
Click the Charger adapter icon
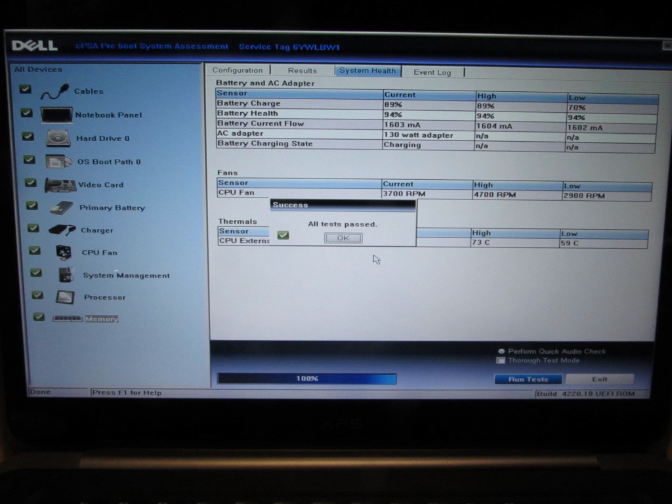[x=62, y=230]
